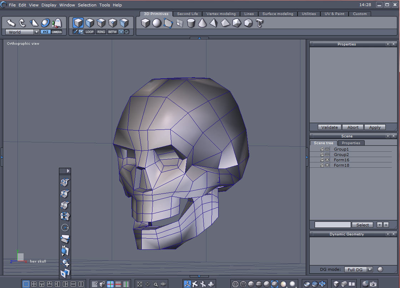Switch to four-view layout

tap(34, 284)
